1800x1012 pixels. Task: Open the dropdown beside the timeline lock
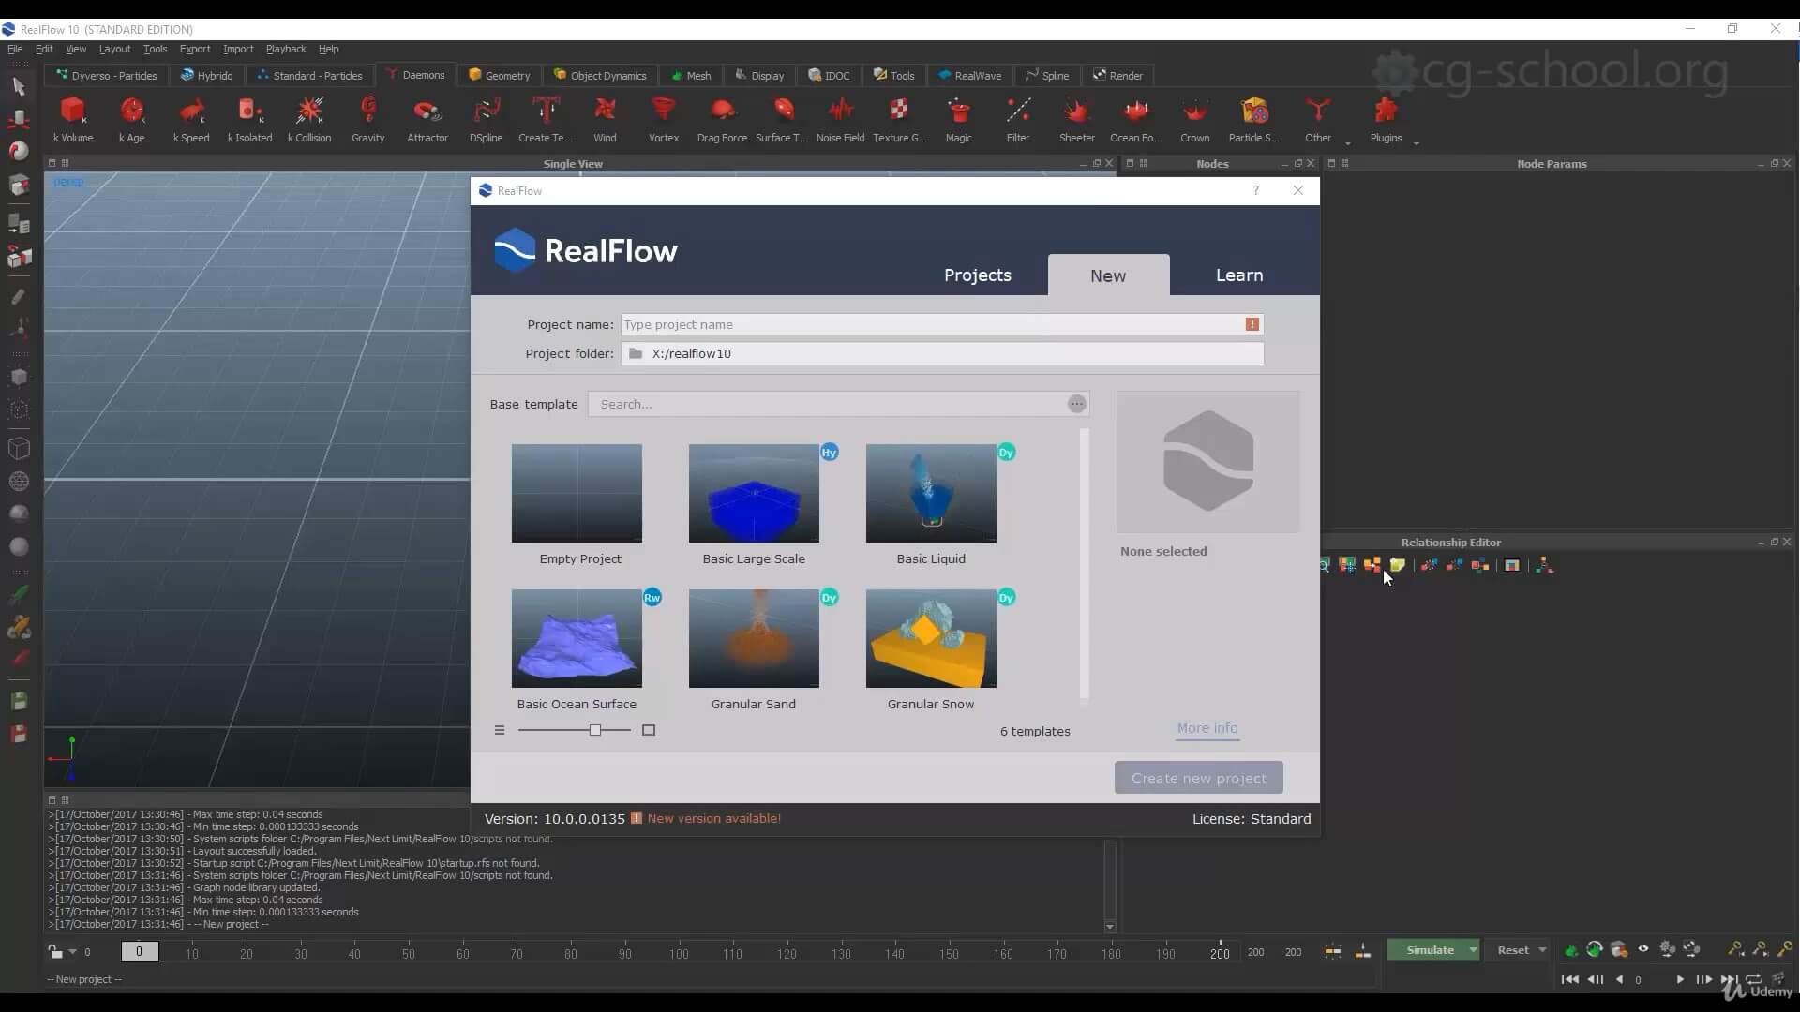72,952
